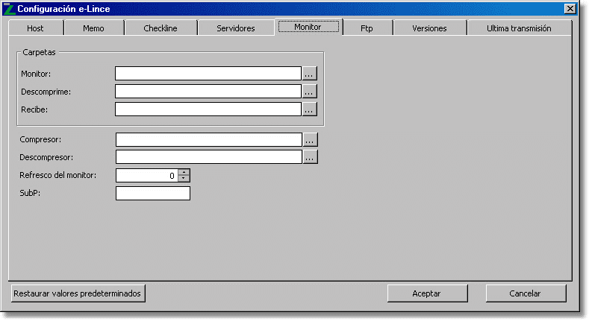
Task: Focus the Monitor folder text field
Action: click(x=208, y=74)
